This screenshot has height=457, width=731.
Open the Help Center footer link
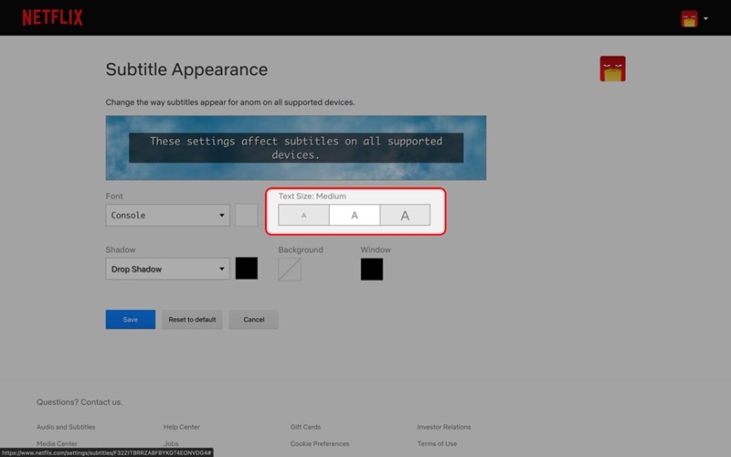click(182, 427)
